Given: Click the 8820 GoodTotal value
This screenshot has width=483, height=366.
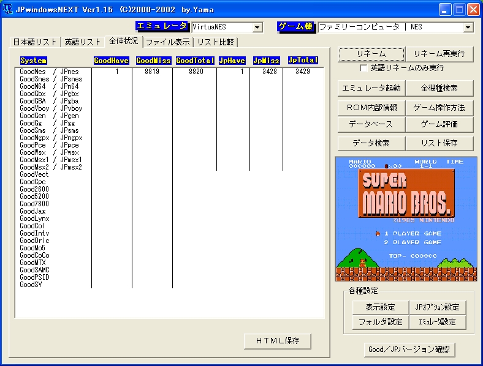Looking at the screenshot, I should point(196,72).
